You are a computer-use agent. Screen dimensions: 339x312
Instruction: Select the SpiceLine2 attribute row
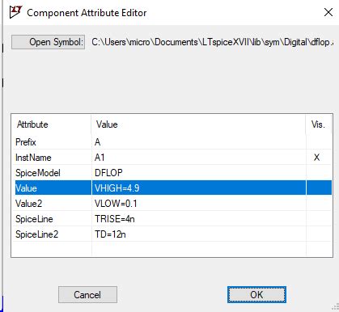pyautogui.click(x=172, y=234)
